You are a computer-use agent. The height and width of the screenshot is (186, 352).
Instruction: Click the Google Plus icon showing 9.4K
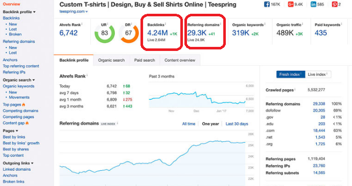pyautogui.click(x=291, y=4)
